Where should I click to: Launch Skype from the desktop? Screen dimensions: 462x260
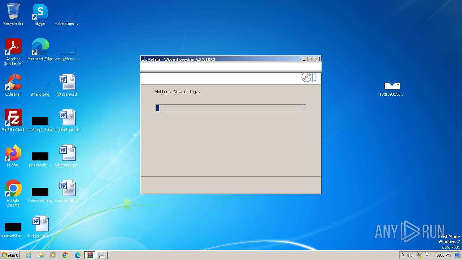click(x=40, y=15)
